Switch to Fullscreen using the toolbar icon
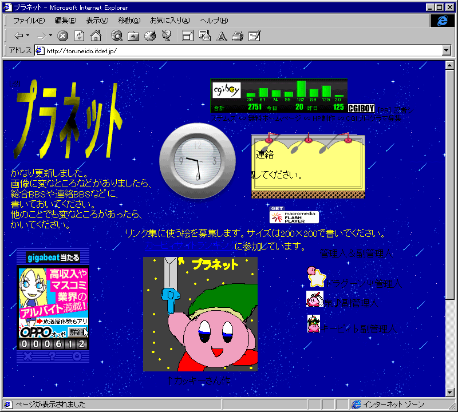This screenshot has width=458, height=412. 188,36
